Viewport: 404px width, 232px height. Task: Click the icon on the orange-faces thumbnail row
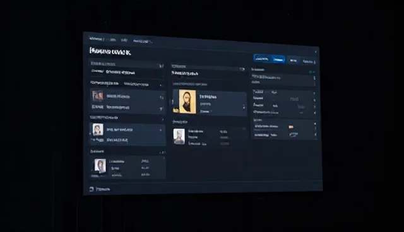pos(162,98)
